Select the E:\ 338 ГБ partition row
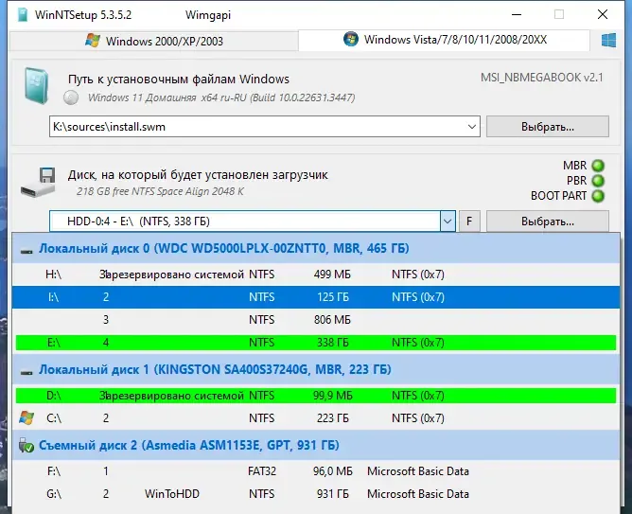The width and height of the screenshot is (632, 514). tap(316, 343)
